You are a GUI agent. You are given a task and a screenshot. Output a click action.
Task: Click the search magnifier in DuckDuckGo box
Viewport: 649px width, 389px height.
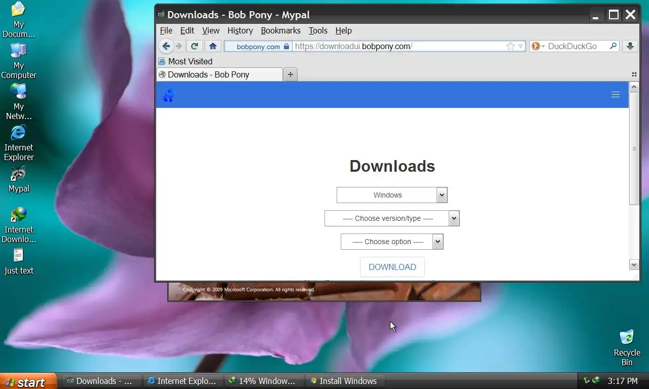[x=613, y=46]
